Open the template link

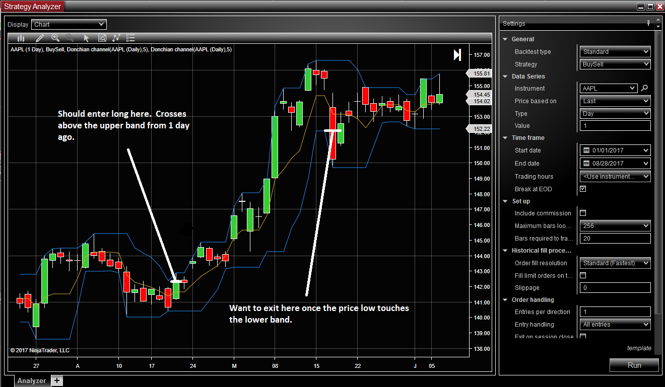(639, 348)
